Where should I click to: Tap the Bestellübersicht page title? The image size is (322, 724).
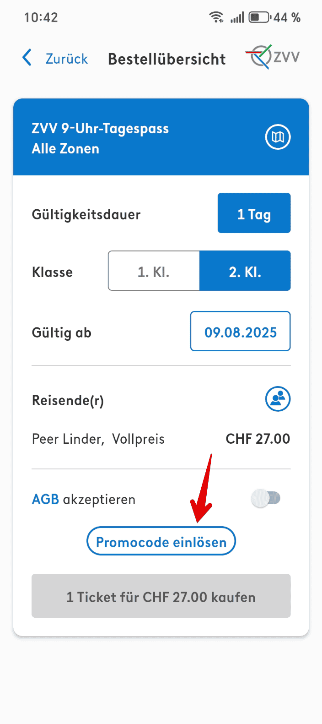click(166, 59)
